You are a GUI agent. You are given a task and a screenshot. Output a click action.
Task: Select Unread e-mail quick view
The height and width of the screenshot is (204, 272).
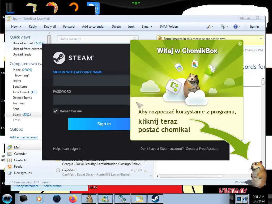28,43
